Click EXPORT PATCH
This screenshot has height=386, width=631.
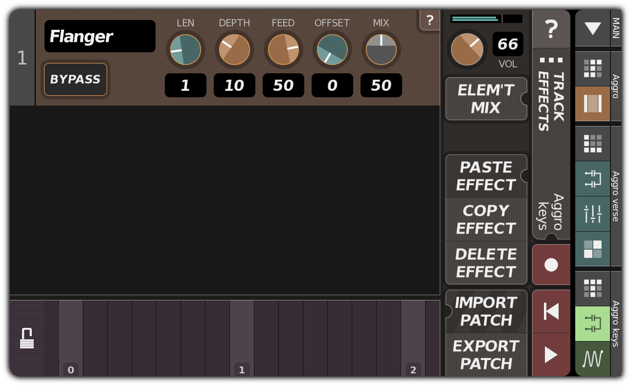point(486,355)
